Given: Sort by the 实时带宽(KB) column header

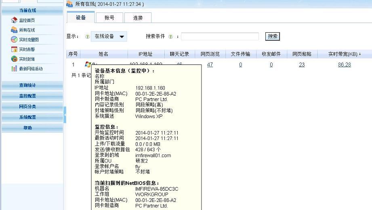Looking at the screenshot, I should pos(344,54).
